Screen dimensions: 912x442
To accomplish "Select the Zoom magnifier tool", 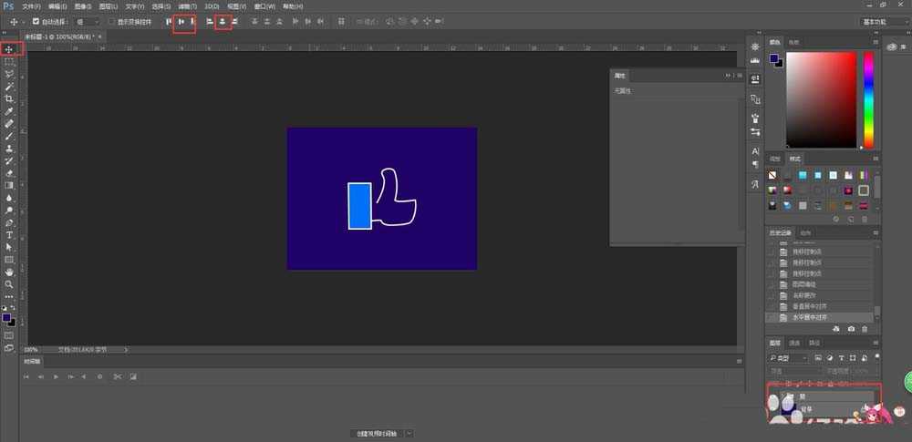I will 10,284.
